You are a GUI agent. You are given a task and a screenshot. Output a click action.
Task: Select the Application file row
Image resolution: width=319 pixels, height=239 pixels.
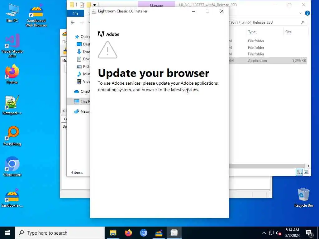pos(268,61)
